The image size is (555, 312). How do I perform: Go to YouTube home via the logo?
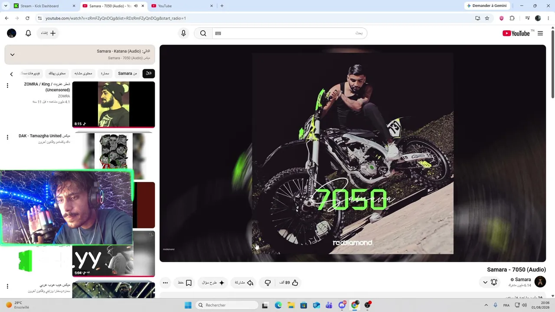[516, 33]
